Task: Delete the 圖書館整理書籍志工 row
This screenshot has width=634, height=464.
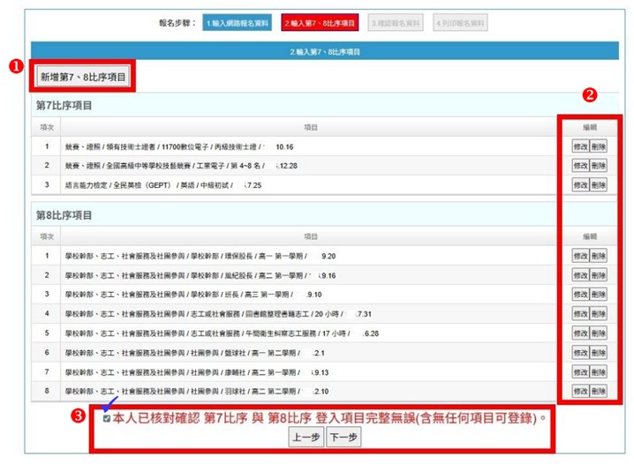Action: click(598, 313)
